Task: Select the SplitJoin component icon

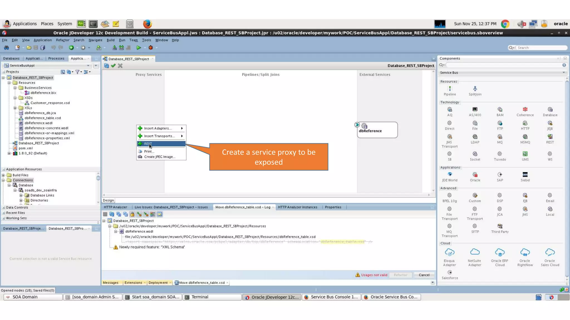Action: click(475, 89)
